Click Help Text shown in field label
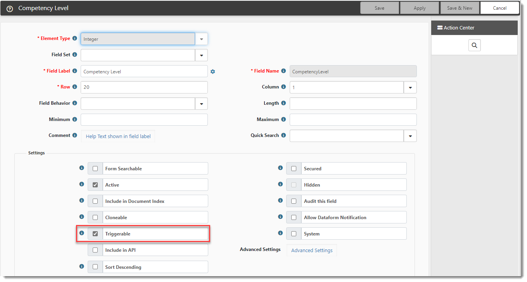The height and width of the screenshot is (282, 527). [x=118, y=136]
